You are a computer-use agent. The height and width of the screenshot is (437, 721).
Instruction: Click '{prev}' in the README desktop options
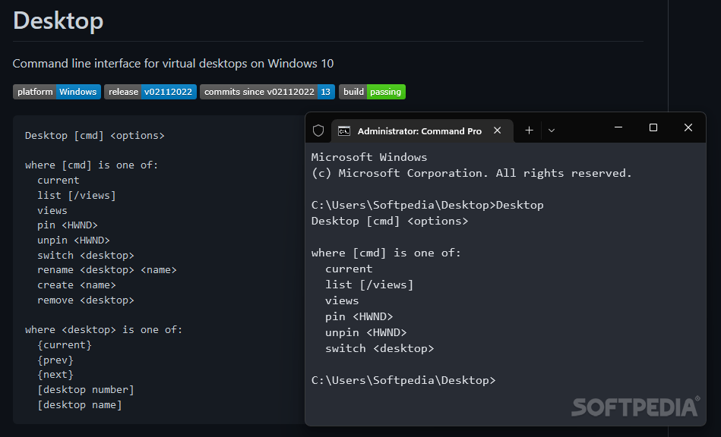click(x=55, y=360)
